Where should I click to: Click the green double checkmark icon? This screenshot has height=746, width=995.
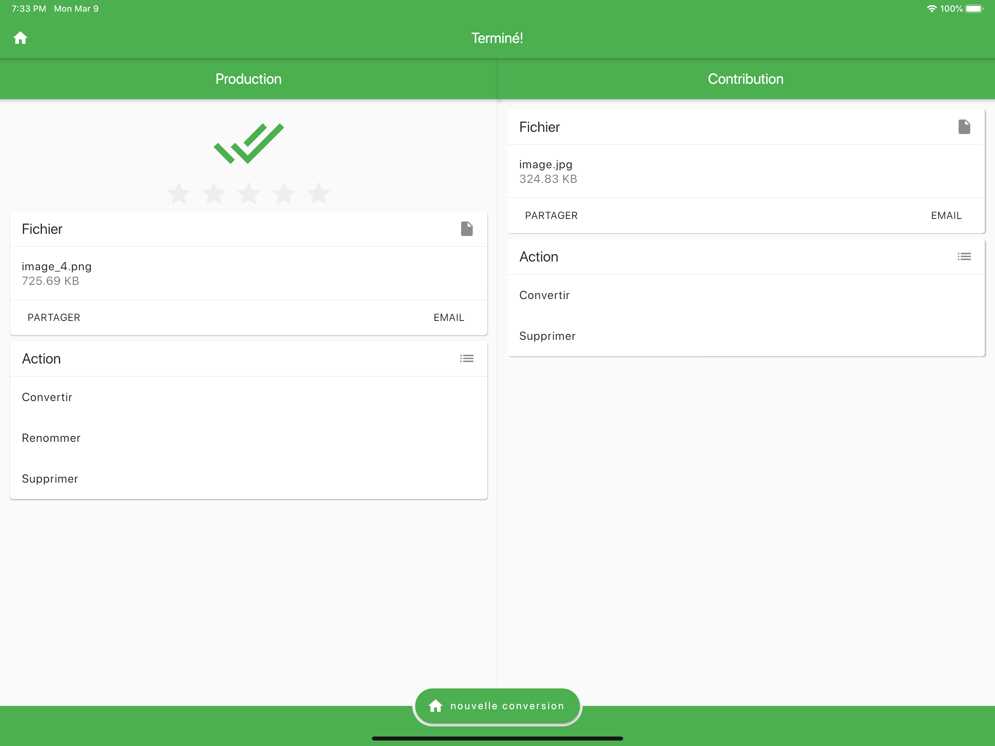coord(249,144)
